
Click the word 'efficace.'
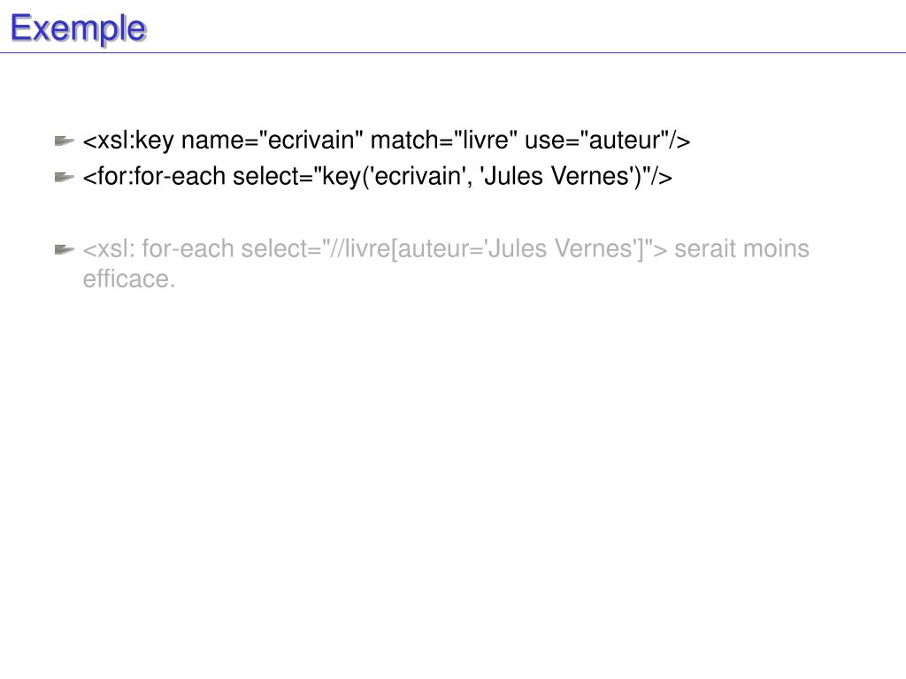tap(129, 278)
